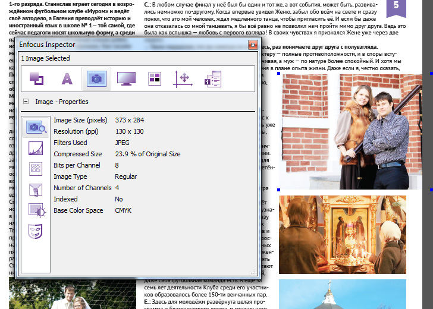Click the 'CMYK' color space value
This screenshot has height=309, width=433.
[x=123, y=210]
